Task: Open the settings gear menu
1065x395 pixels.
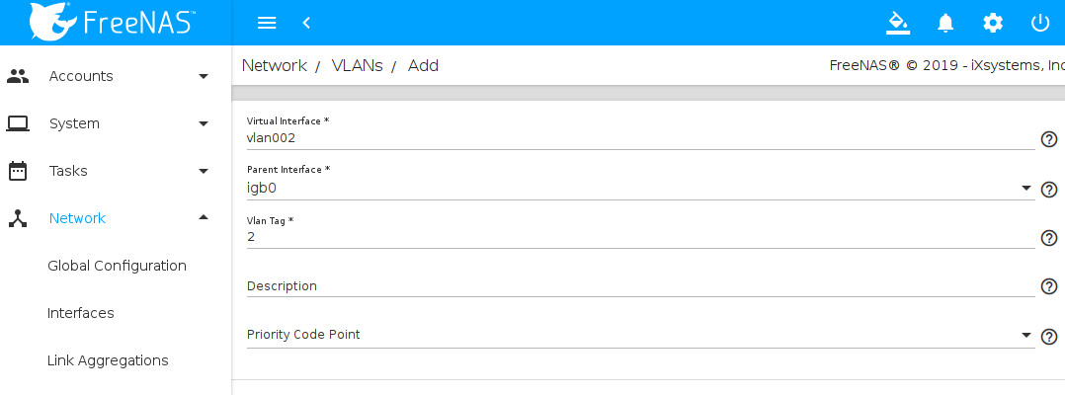Action: (993, 23)
